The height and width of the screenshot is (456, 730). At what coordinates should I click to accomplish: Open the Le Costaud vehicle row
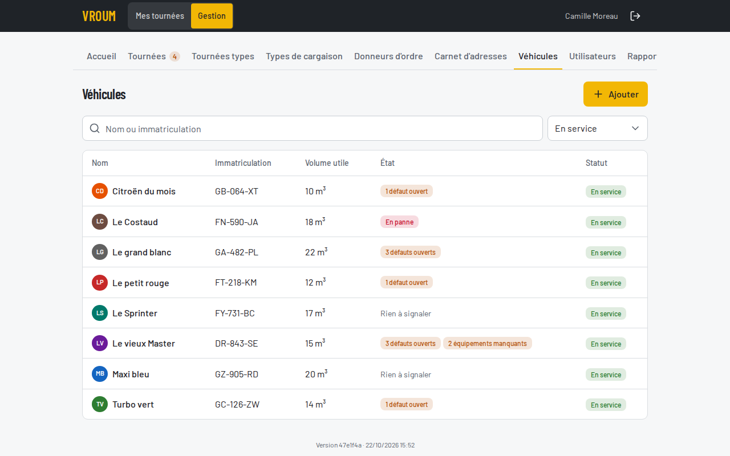(x=365, y=222)
